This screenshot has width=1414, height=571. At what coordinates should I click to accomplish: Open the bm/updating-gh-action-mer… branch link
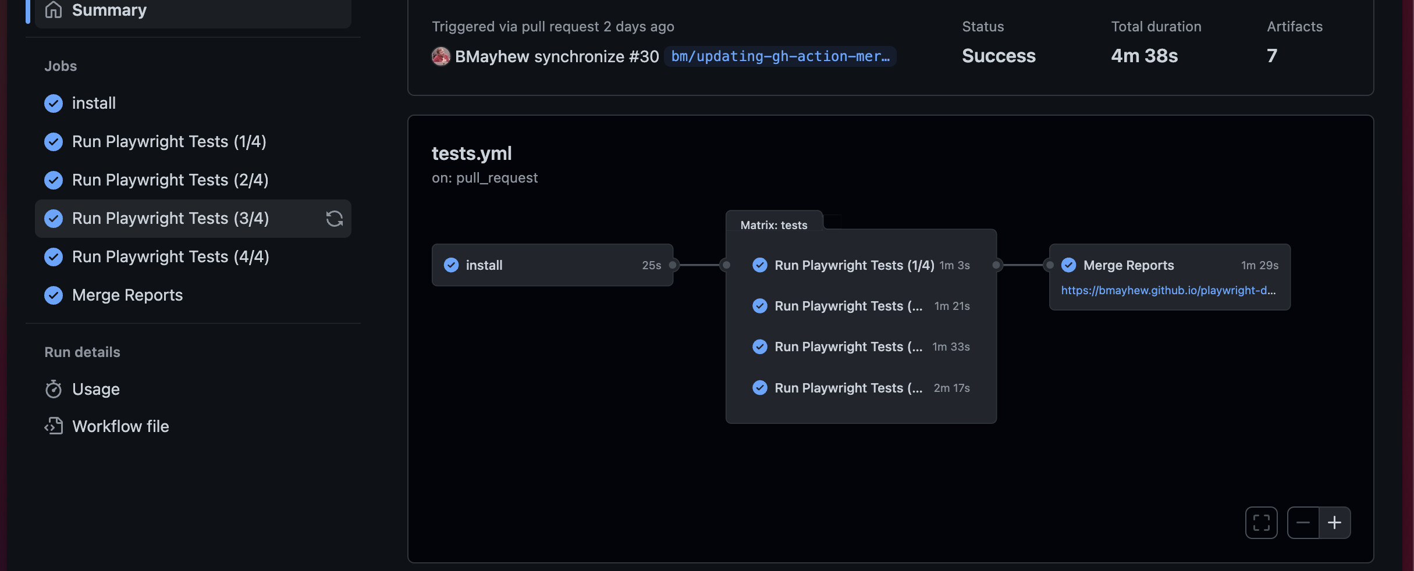click(x=780, y=56)
